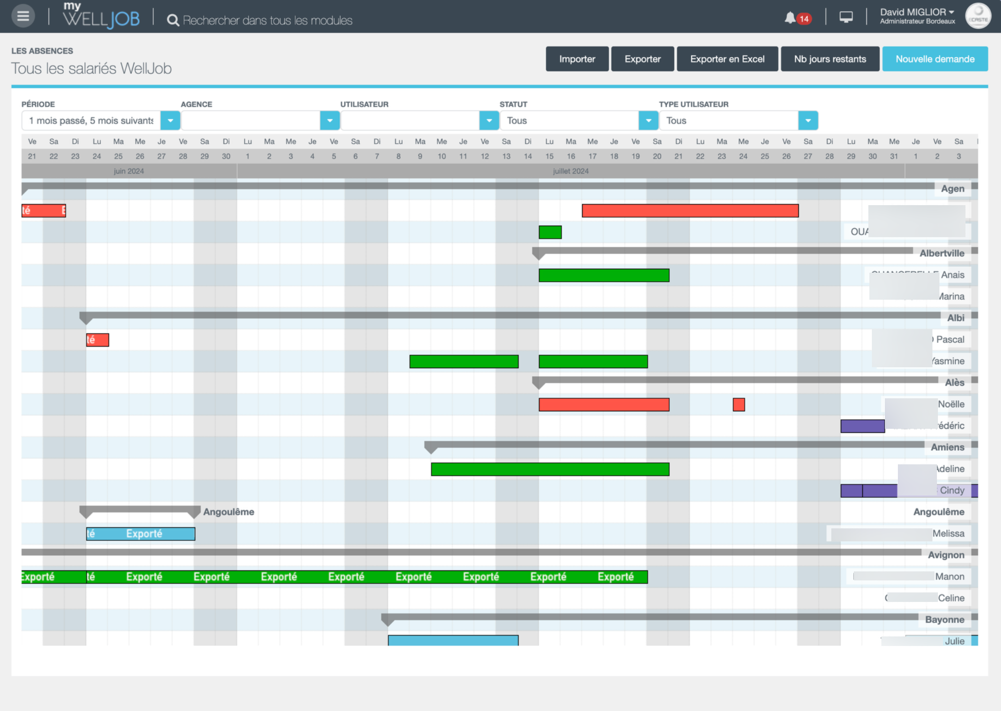Click Exporter en Excel button
Screen dimensions: 1001x711
pyautogui.click(x=727, y=59)
